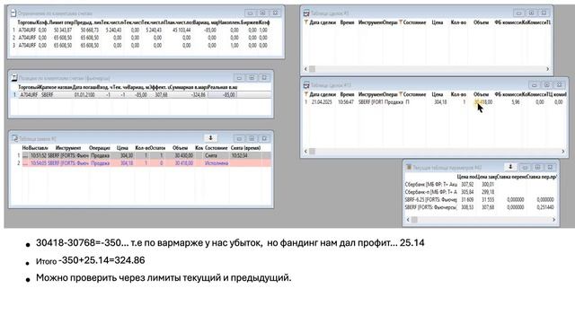
Task: Click left scroll arrow in Таблица сделок #1
Action: click(x=305, y=69)
